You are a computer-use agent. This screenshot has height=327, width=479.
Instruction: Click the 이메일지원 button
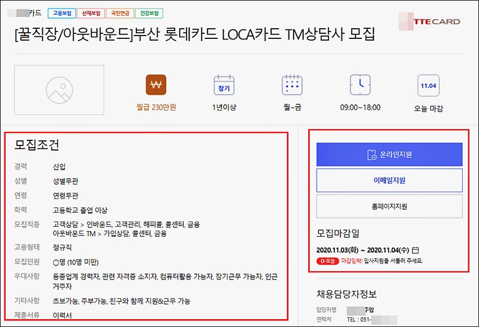[x=389, y=180]
